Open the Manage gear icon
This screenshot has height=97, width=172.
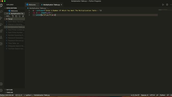(1, 90)
